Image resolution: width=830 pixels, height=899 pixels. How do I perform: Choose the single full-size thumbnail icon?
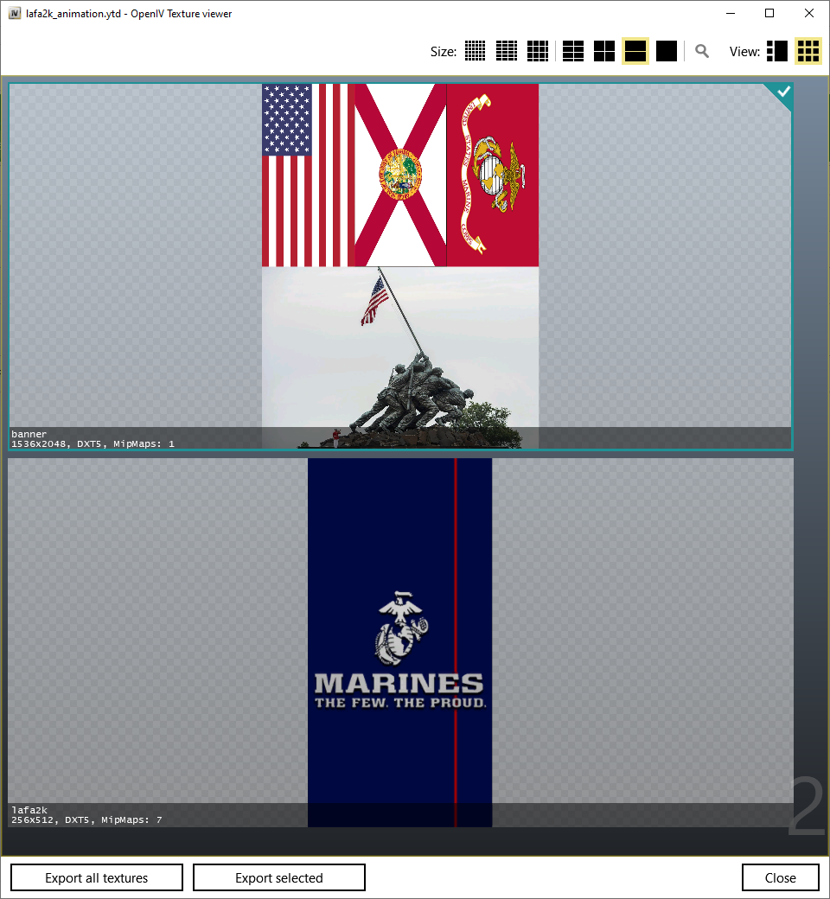click(x=667, y=51)
